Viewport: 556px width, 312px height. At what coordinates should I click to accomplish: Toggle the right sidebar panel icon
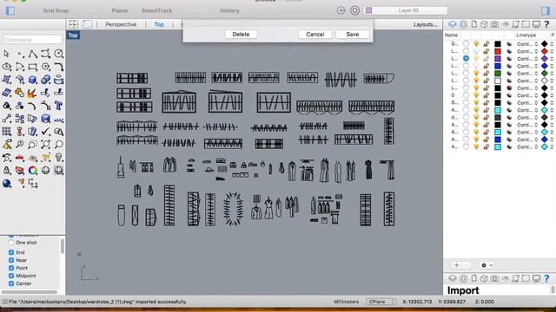pyautogui.click(x=545, y=10)
